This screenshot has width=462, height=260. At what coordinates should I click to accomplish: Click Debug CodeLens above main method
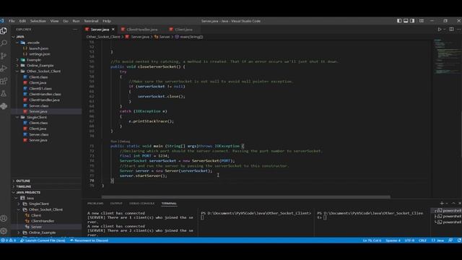125,142
